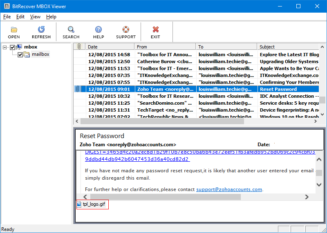This screenshot has width=327, height=233.
Task: Collapse the mbox tree node
Action: (4, 48)
